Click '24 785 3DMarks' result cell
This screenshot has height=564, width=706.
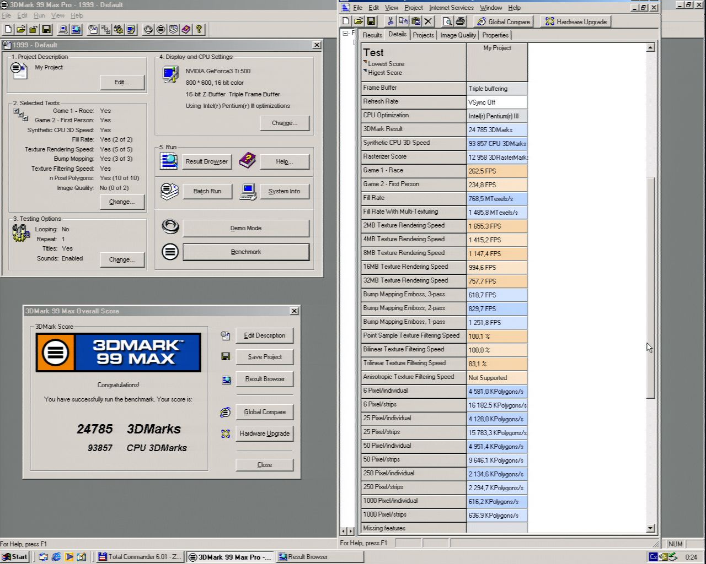tap(497, 129)
